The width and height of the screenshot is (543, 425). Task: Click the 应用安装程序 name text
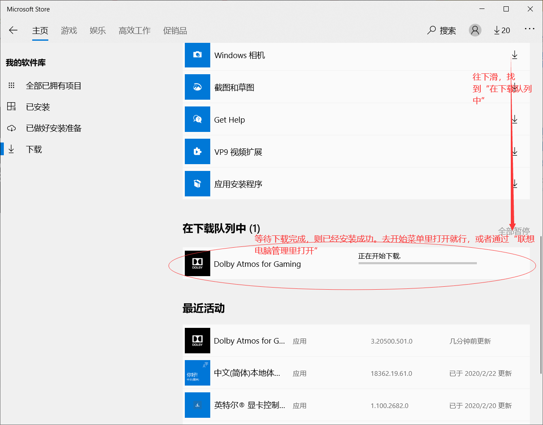click(238, 184)
